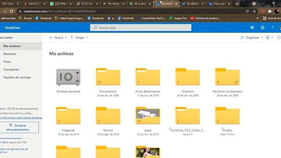Open browser extensions puzzle icon
This screenshot has width=281, height=158.
[x=270, y=11]
